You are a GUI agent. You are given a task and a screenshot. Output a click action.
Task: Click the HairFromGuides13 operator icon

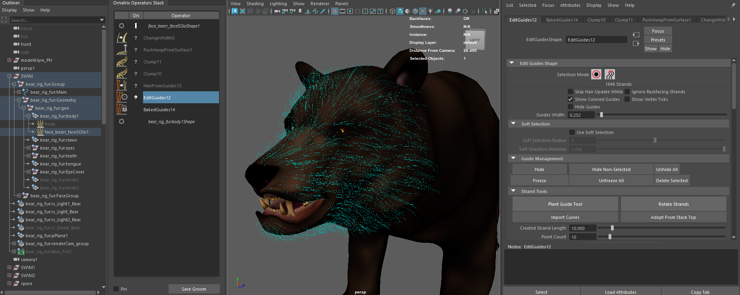click(122, 86)
